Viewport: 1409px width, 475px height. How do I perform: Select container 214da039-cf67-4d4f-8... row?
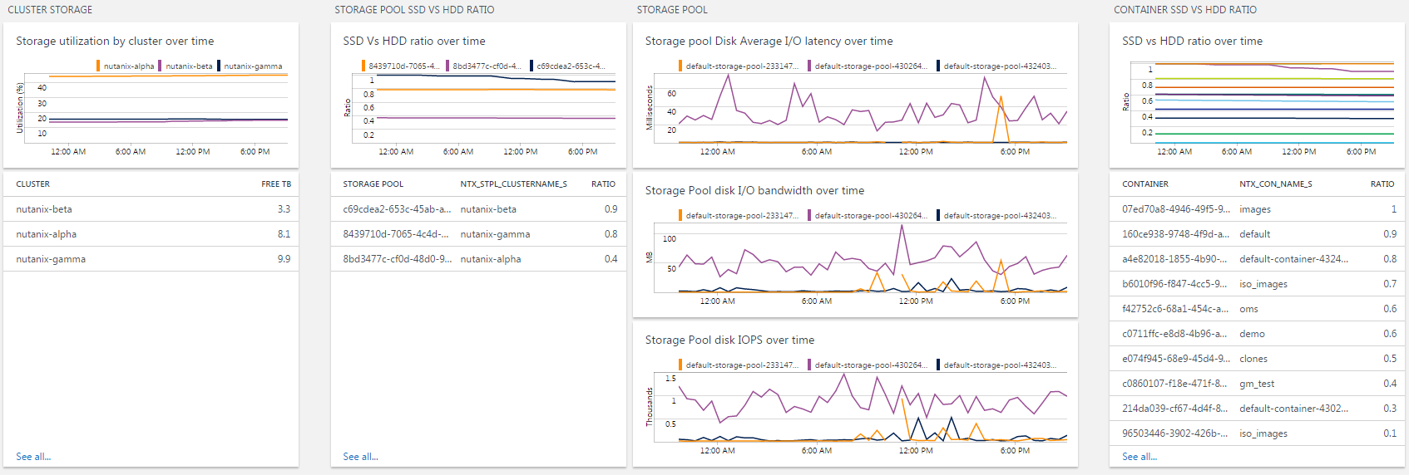point(1258,409)
